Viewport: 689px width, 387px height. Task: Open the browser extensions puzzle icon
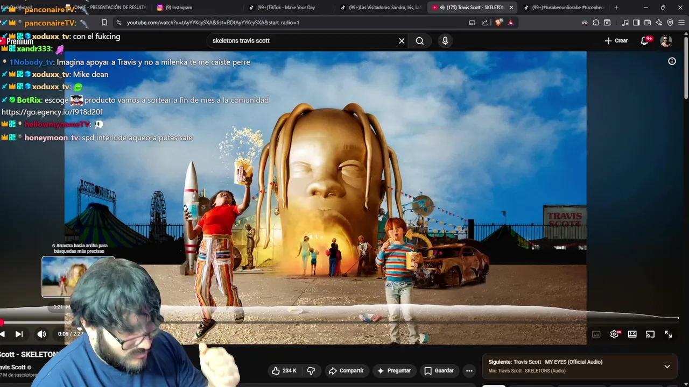pyautogui.click(x=596, y=23)
